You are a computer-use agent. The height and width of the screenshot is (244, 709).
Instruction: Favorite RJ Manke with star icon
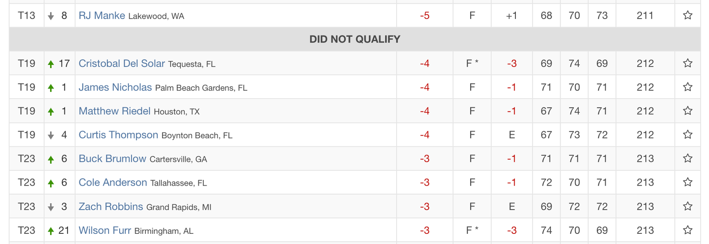click(687, 15)
